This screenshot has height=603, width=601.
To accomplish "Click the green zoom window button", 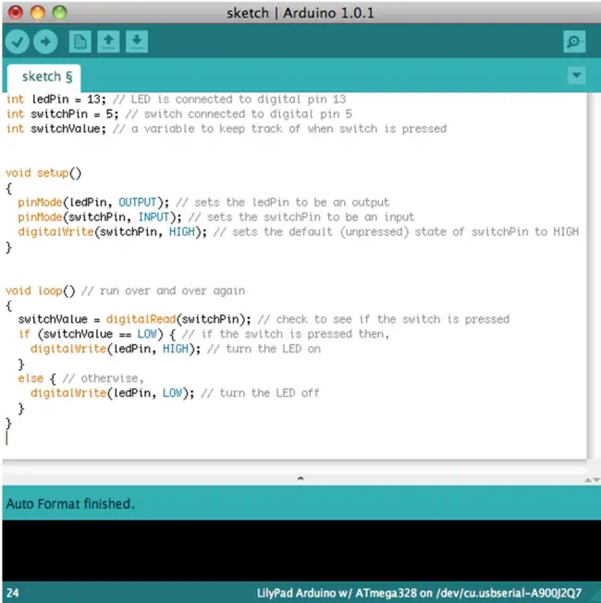I will pos(59,13).
